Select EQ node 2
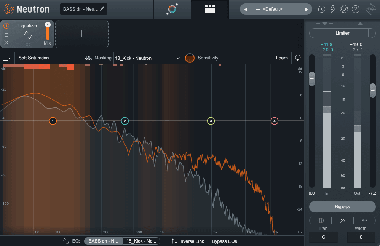The height and width of the screenshot is (246, 380). click(125, 121)
